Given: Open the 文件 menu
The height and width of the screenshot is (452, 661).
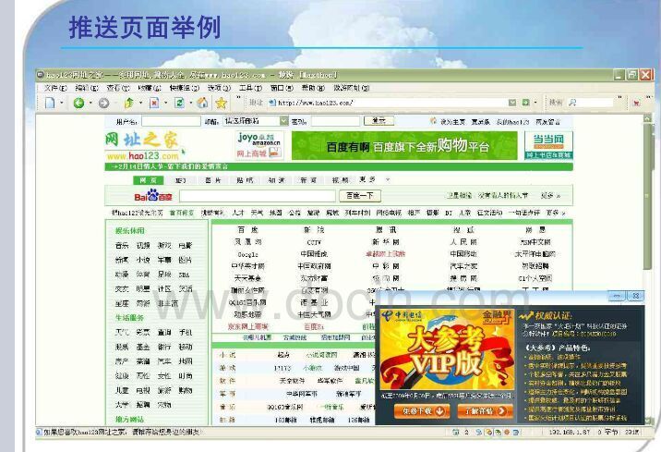Looking at the screenshot, I should 55,88.
